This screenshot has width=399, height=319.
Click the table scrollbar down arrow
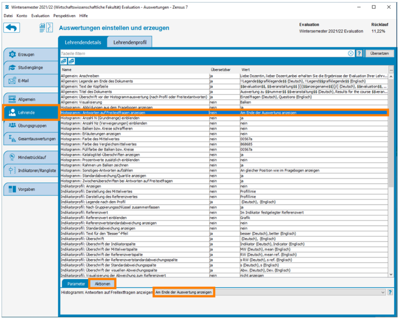pos(391,275)
